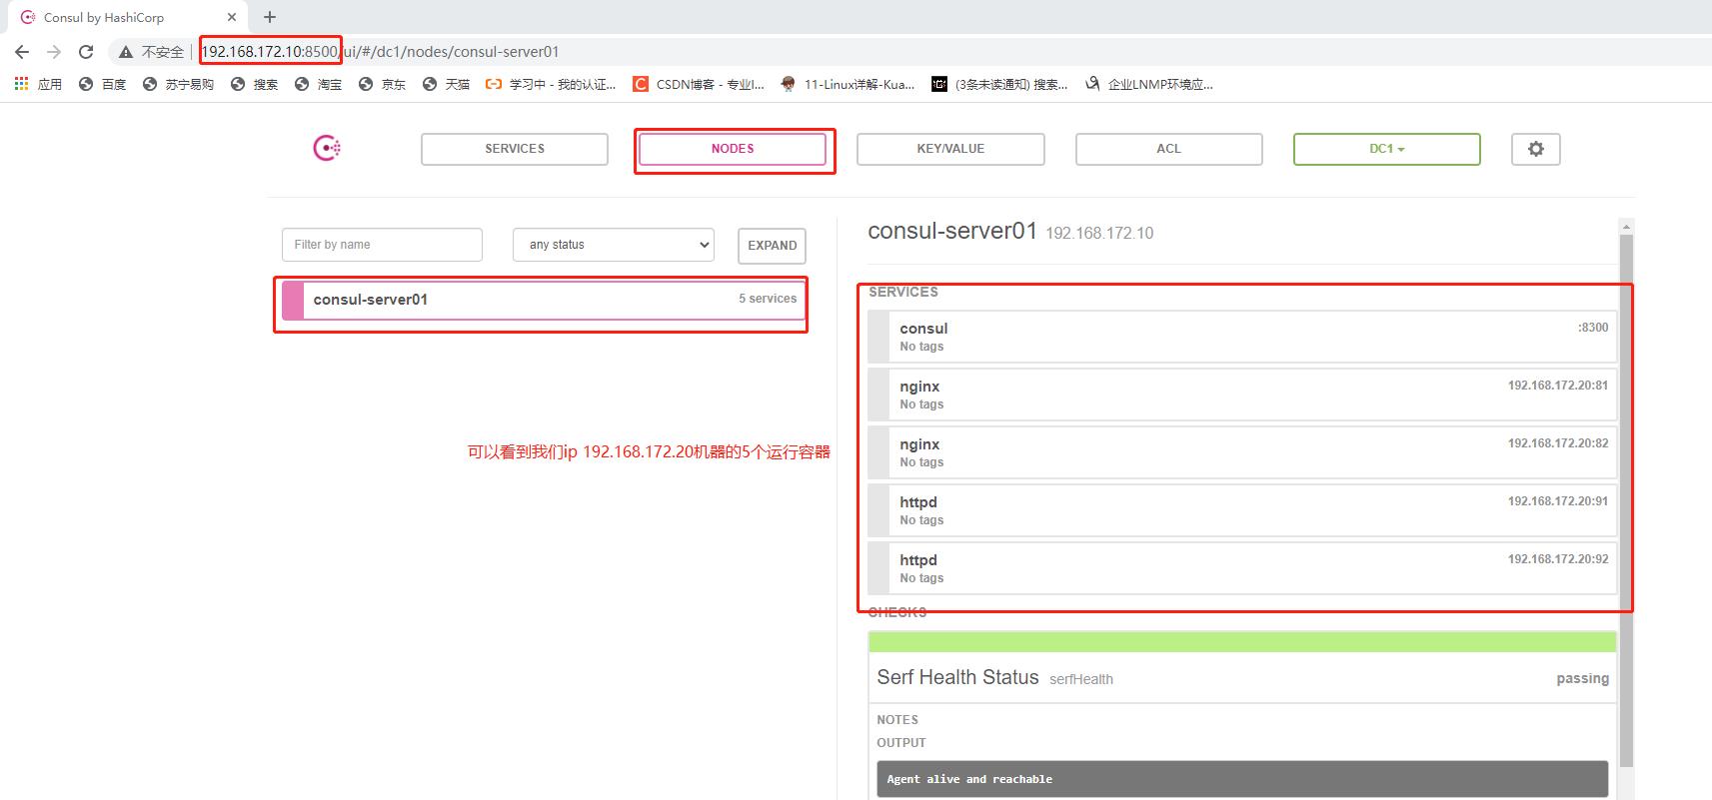Viewport: 1712px width, 800px height.
Task: Click the right panel vertical scrollbar
Action: coord(1626,499)
